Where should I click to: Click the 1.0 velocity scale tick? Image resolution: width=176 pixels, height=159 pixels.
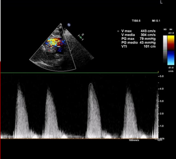point(161,126)
